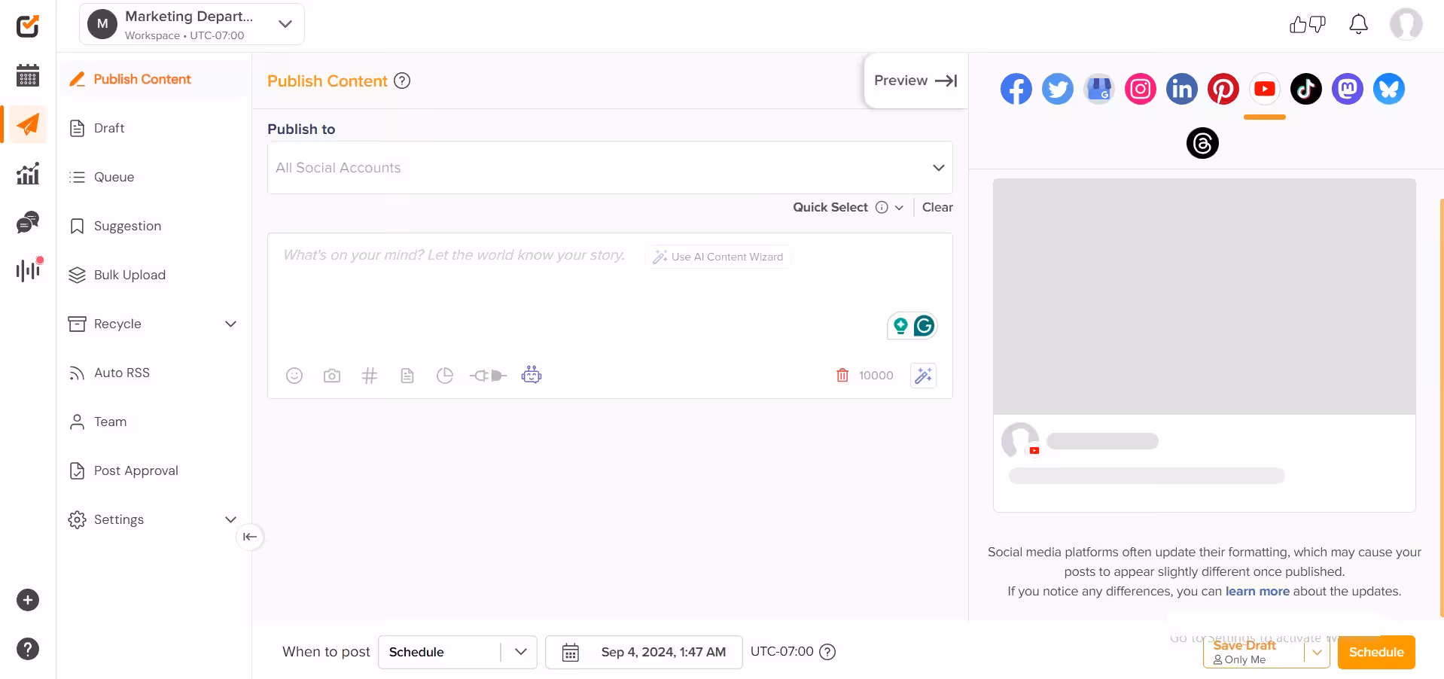Expand the Quick Select chevron

899,208
